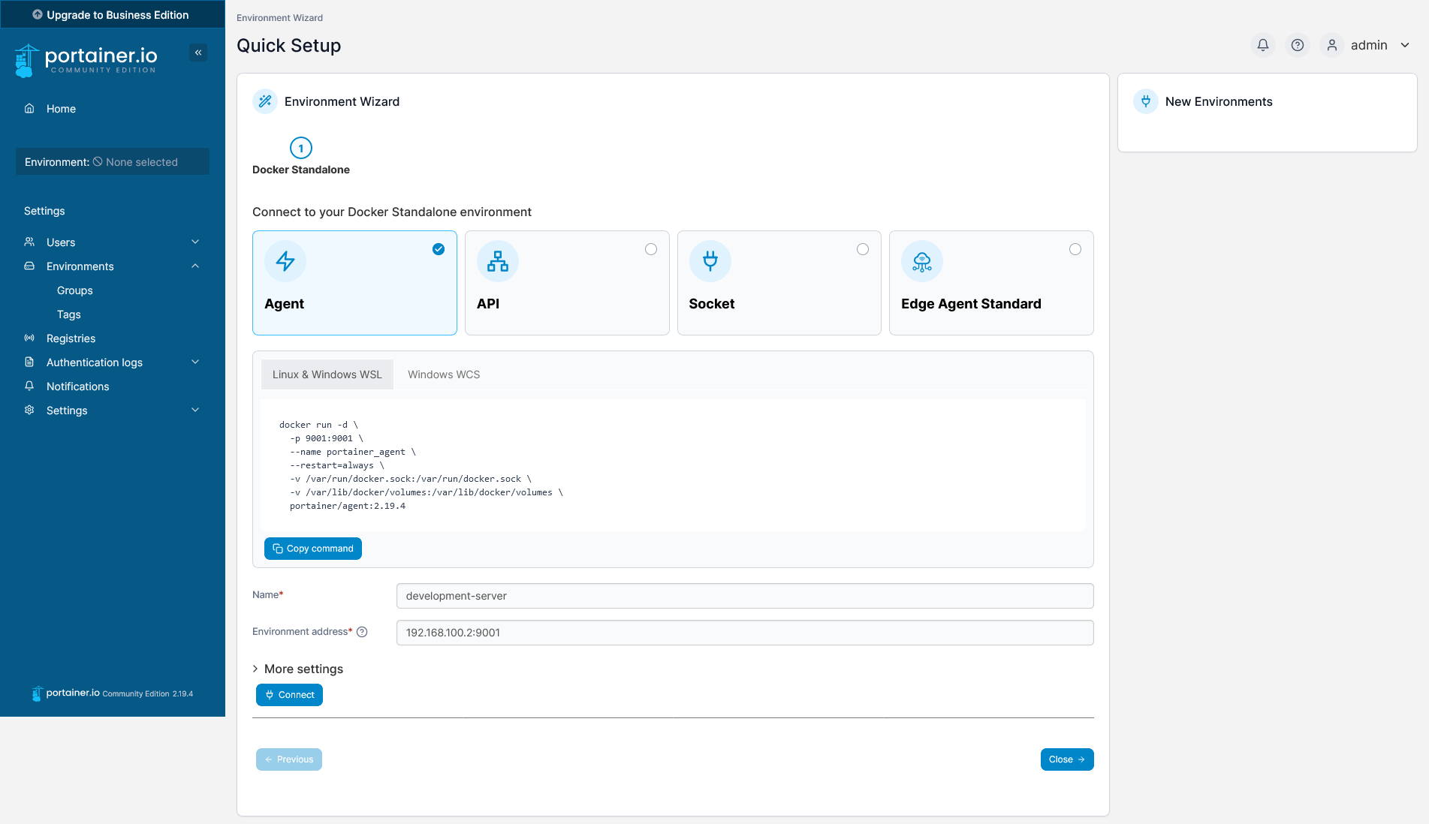
Task: Open the admin user dropdown menu
Action: (x=1368, y=45)
